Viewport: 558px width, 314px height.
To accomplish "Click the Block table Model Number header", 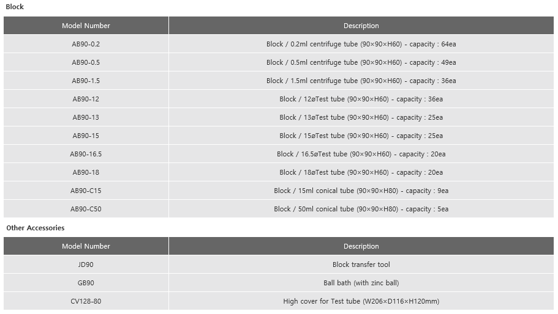I will (x=86, y=26).
